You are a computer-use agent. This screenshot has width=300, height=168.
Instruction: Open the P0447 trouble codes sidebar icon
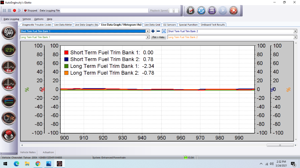click(x=9, y=33)
